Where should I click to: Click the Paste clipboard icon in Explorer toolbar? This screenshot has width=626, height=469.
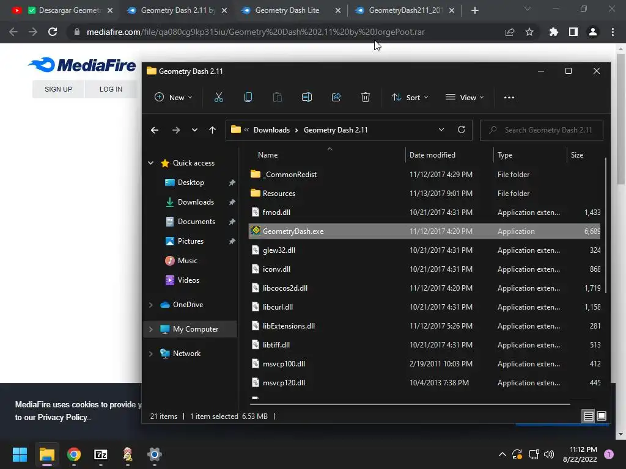277,97
